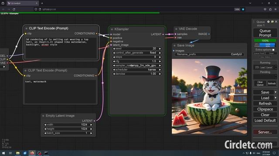Enable the Extra options checkbox
279x156 pixels.
[273, 50]
